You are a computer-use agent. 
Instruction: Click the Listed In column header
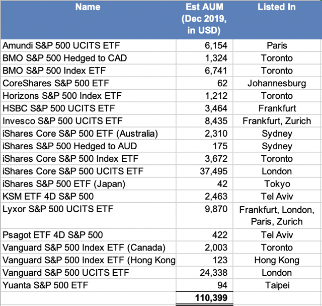click(x=276, y=7)
